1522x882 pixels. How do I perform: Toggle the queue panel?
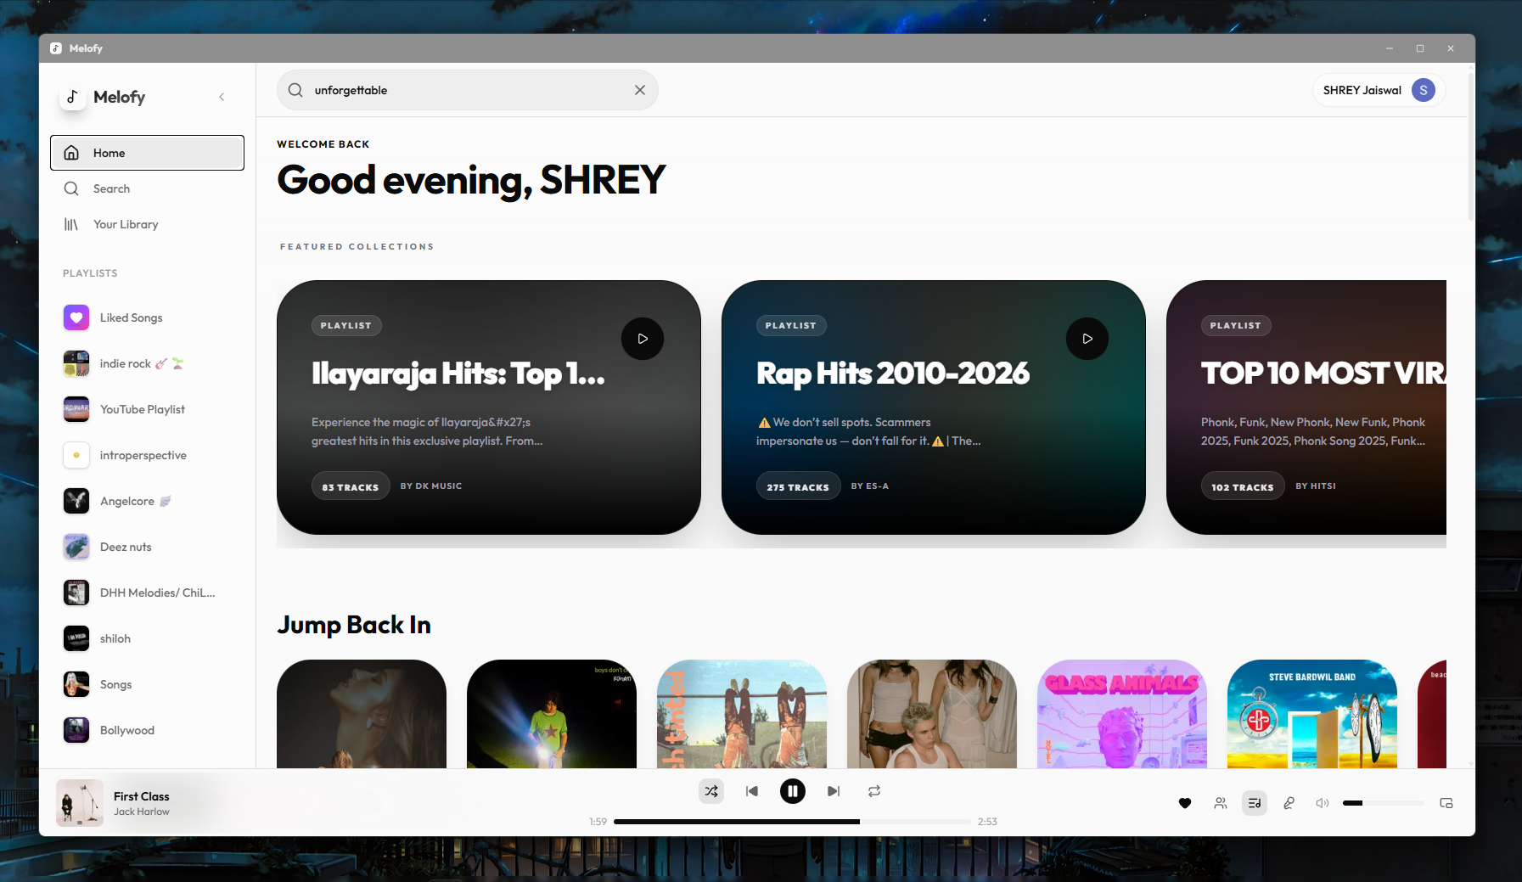point(1255,803)
